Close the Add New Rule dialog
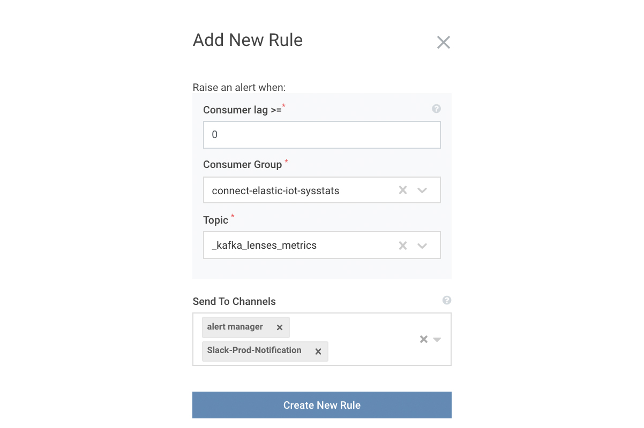This screenshot has width=644, height=428. (x=443, y=42)
